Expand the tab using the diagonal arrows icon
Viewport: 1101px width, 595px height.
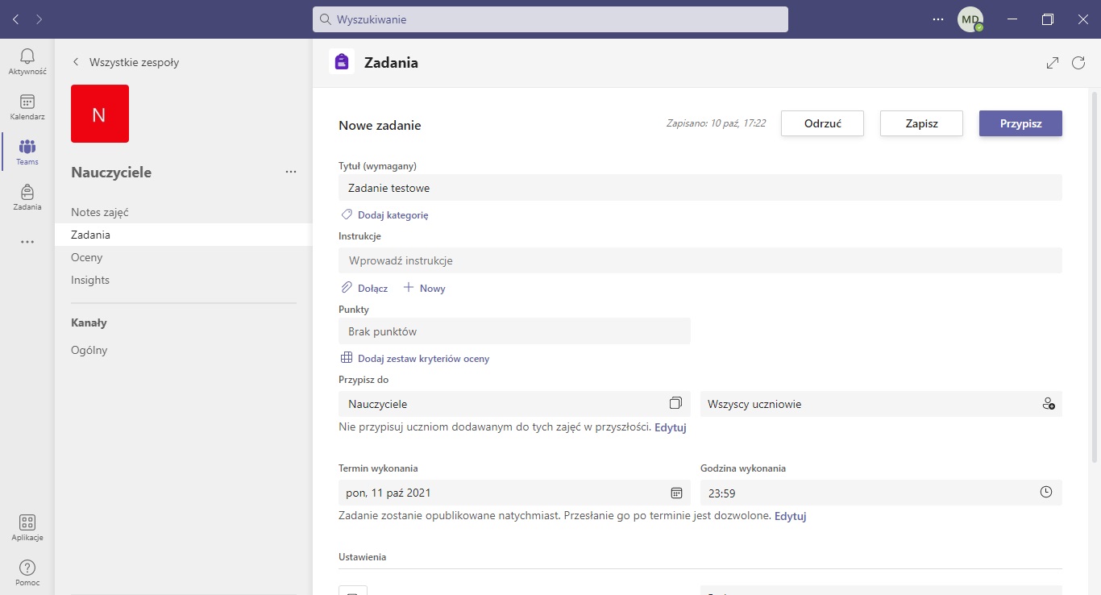click(x=1052, y=63)
